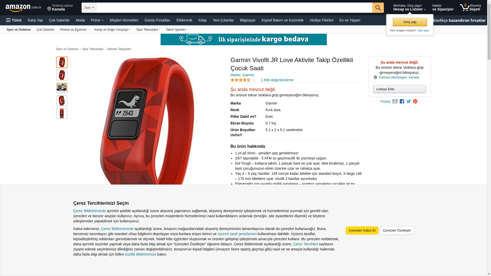This screenshot has height=276, width=491.
Task: Open the Marka: Garmin link
Action: [x=242, y=75]
